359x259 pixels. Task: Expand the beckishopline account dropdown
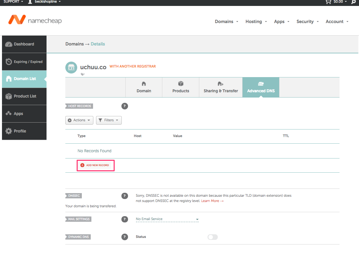[x=48, y=2]
